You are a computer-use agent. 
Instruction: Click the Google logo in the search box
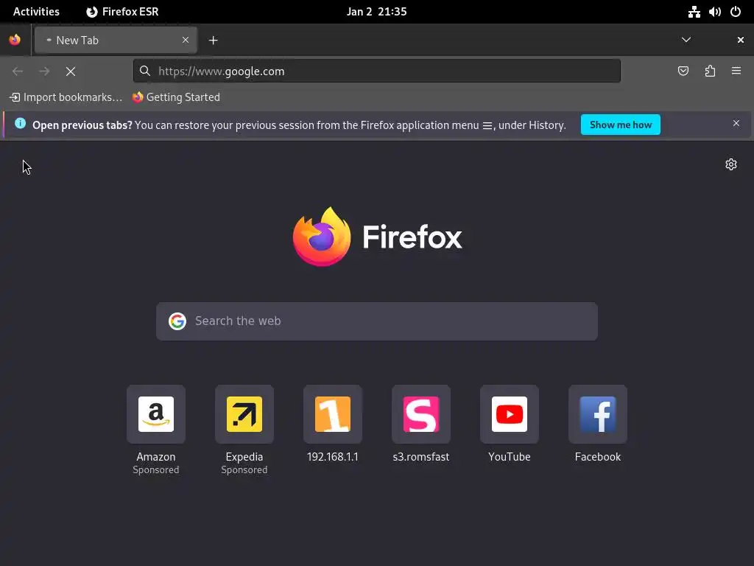[x=177, y=321]
